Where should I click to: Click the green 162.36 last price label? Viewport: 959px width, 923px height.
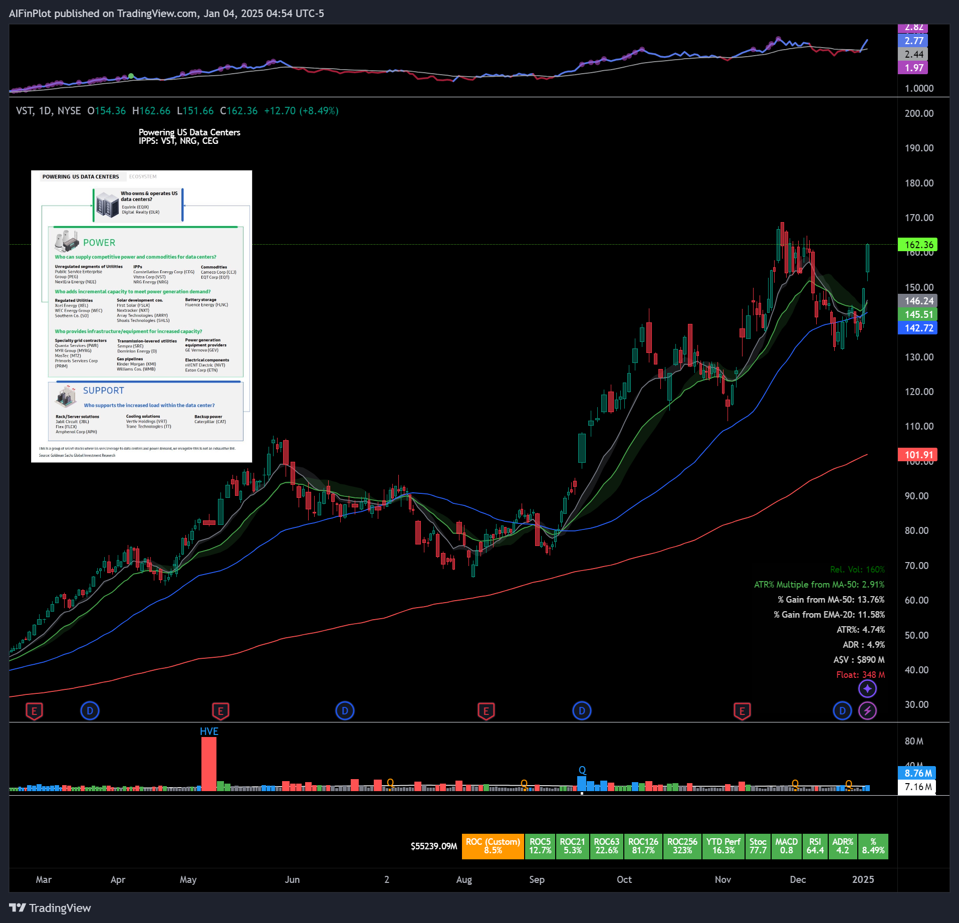click(917, 245)
